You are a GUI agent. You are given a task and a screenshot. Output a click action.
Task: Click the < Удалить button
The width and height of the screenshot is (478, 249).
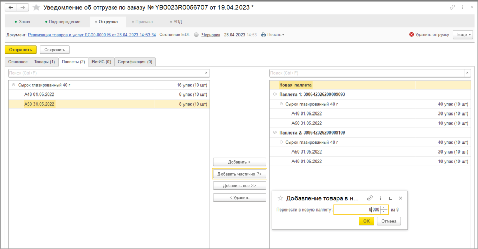[x=240, y=198]
